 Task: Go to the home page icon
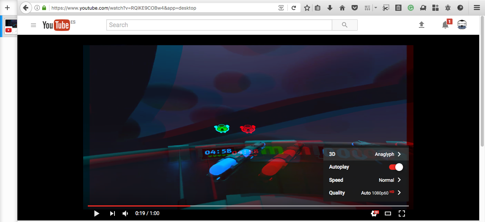(x=342, y=8)
